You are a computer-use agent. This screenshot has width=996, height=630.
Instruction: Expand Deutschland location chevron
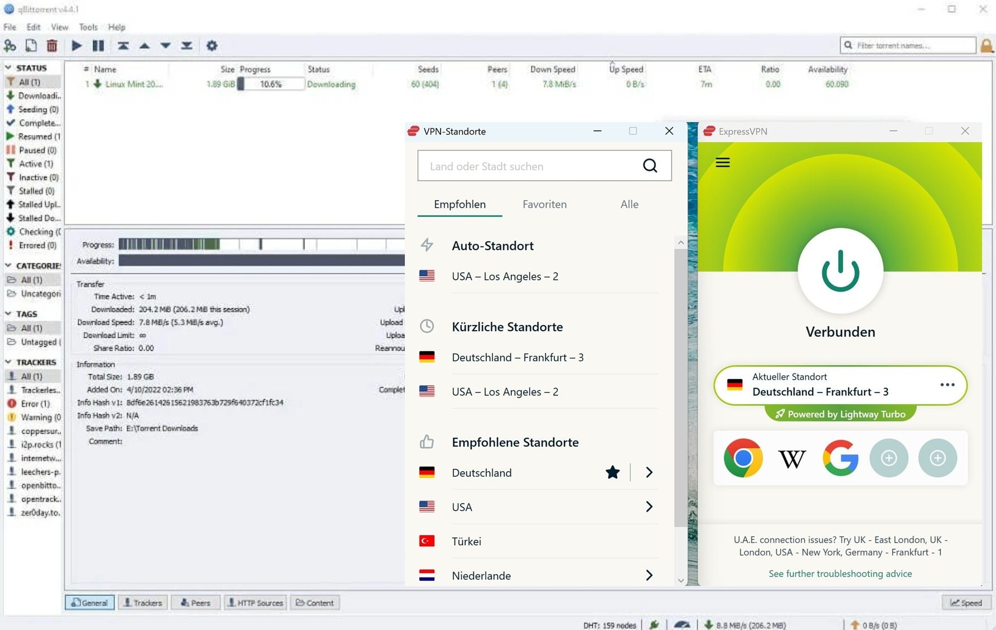tap(649, 473)
